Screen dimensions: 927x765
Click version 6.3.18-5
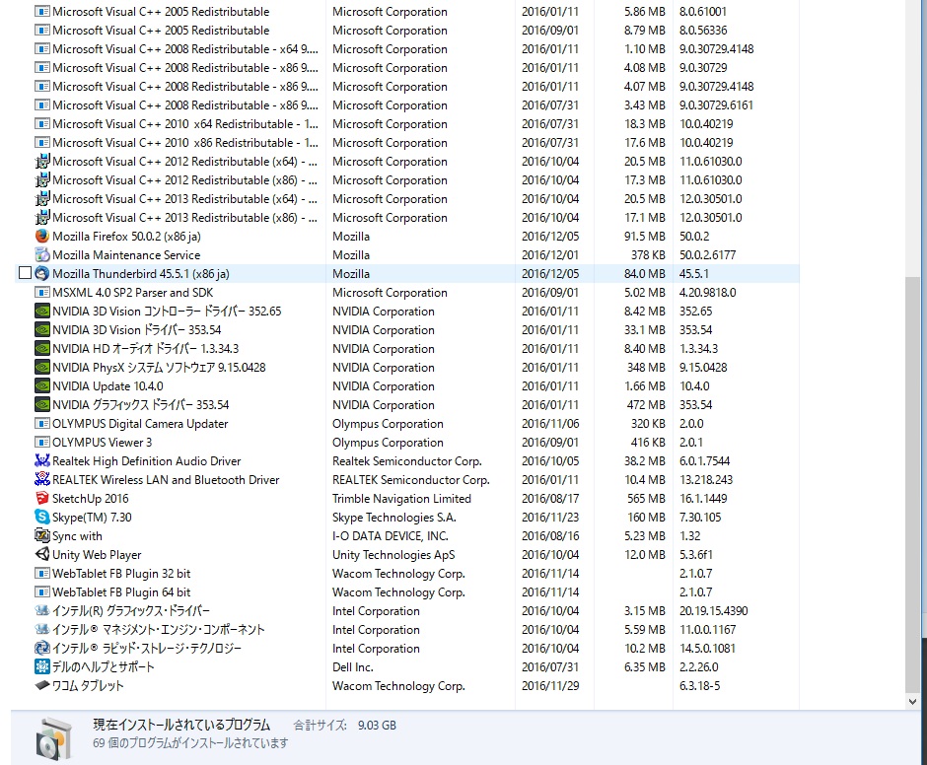pos(699,686)
